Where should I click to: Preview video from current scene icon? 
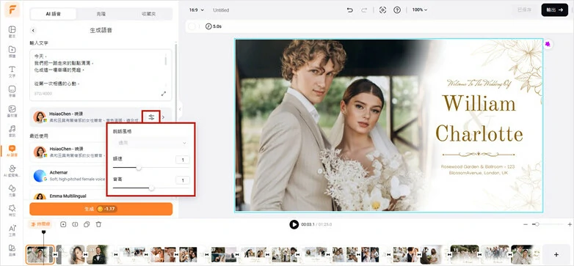coord(382,10)
